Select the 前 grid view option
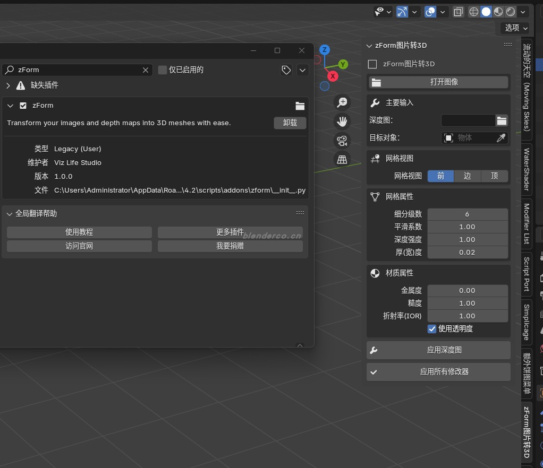This screenshot has width=543, height=468. point(441,176)
